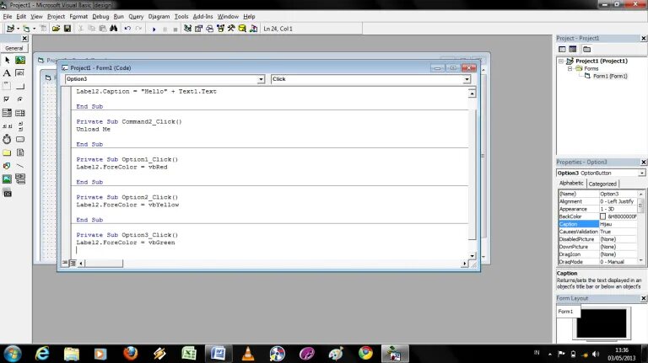The height and width of the screenshot is (363, 648).
Task: Select the PictureBox control in the toolbox
Action: click(20, 61)
